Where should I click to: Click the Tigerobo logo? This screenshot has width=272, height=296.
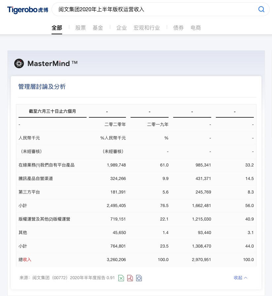click(28, 10)
